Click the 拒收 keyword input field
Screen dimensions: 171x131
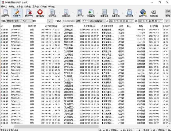pyautogui.click(x=42, y=21)
